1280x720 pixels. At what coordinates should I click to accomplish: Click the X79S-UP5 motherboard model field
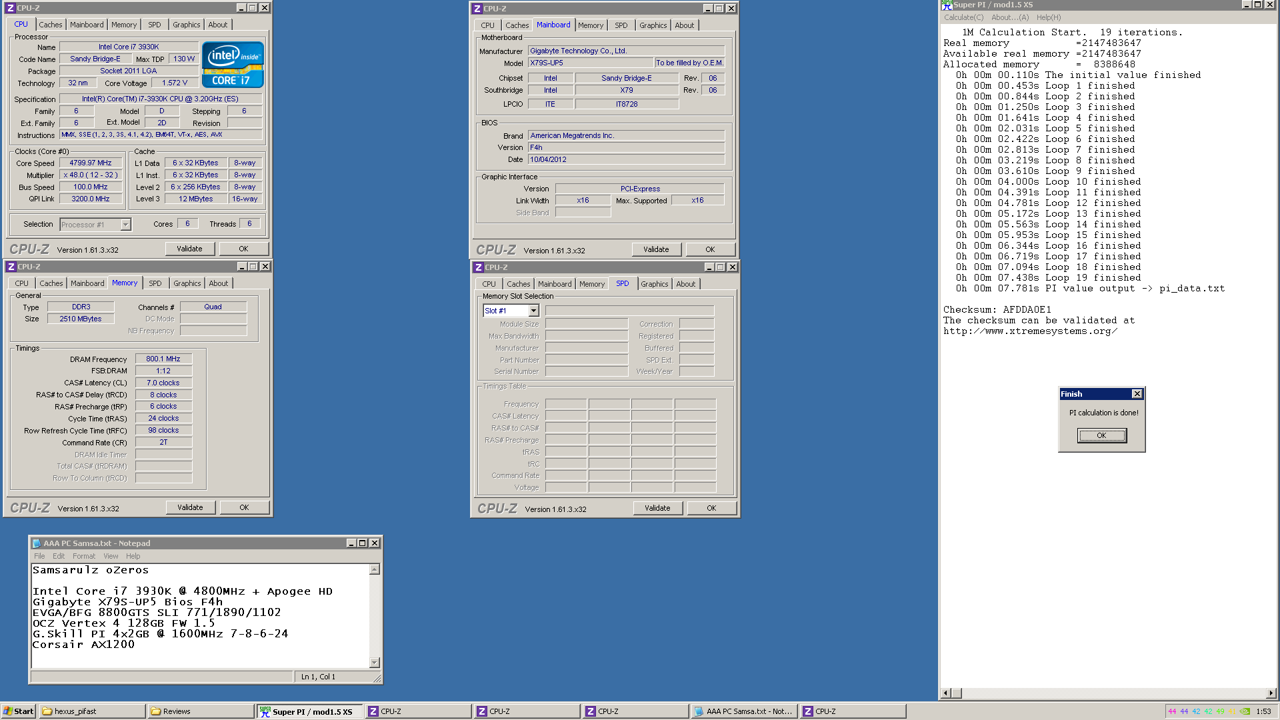coord(590,63)
